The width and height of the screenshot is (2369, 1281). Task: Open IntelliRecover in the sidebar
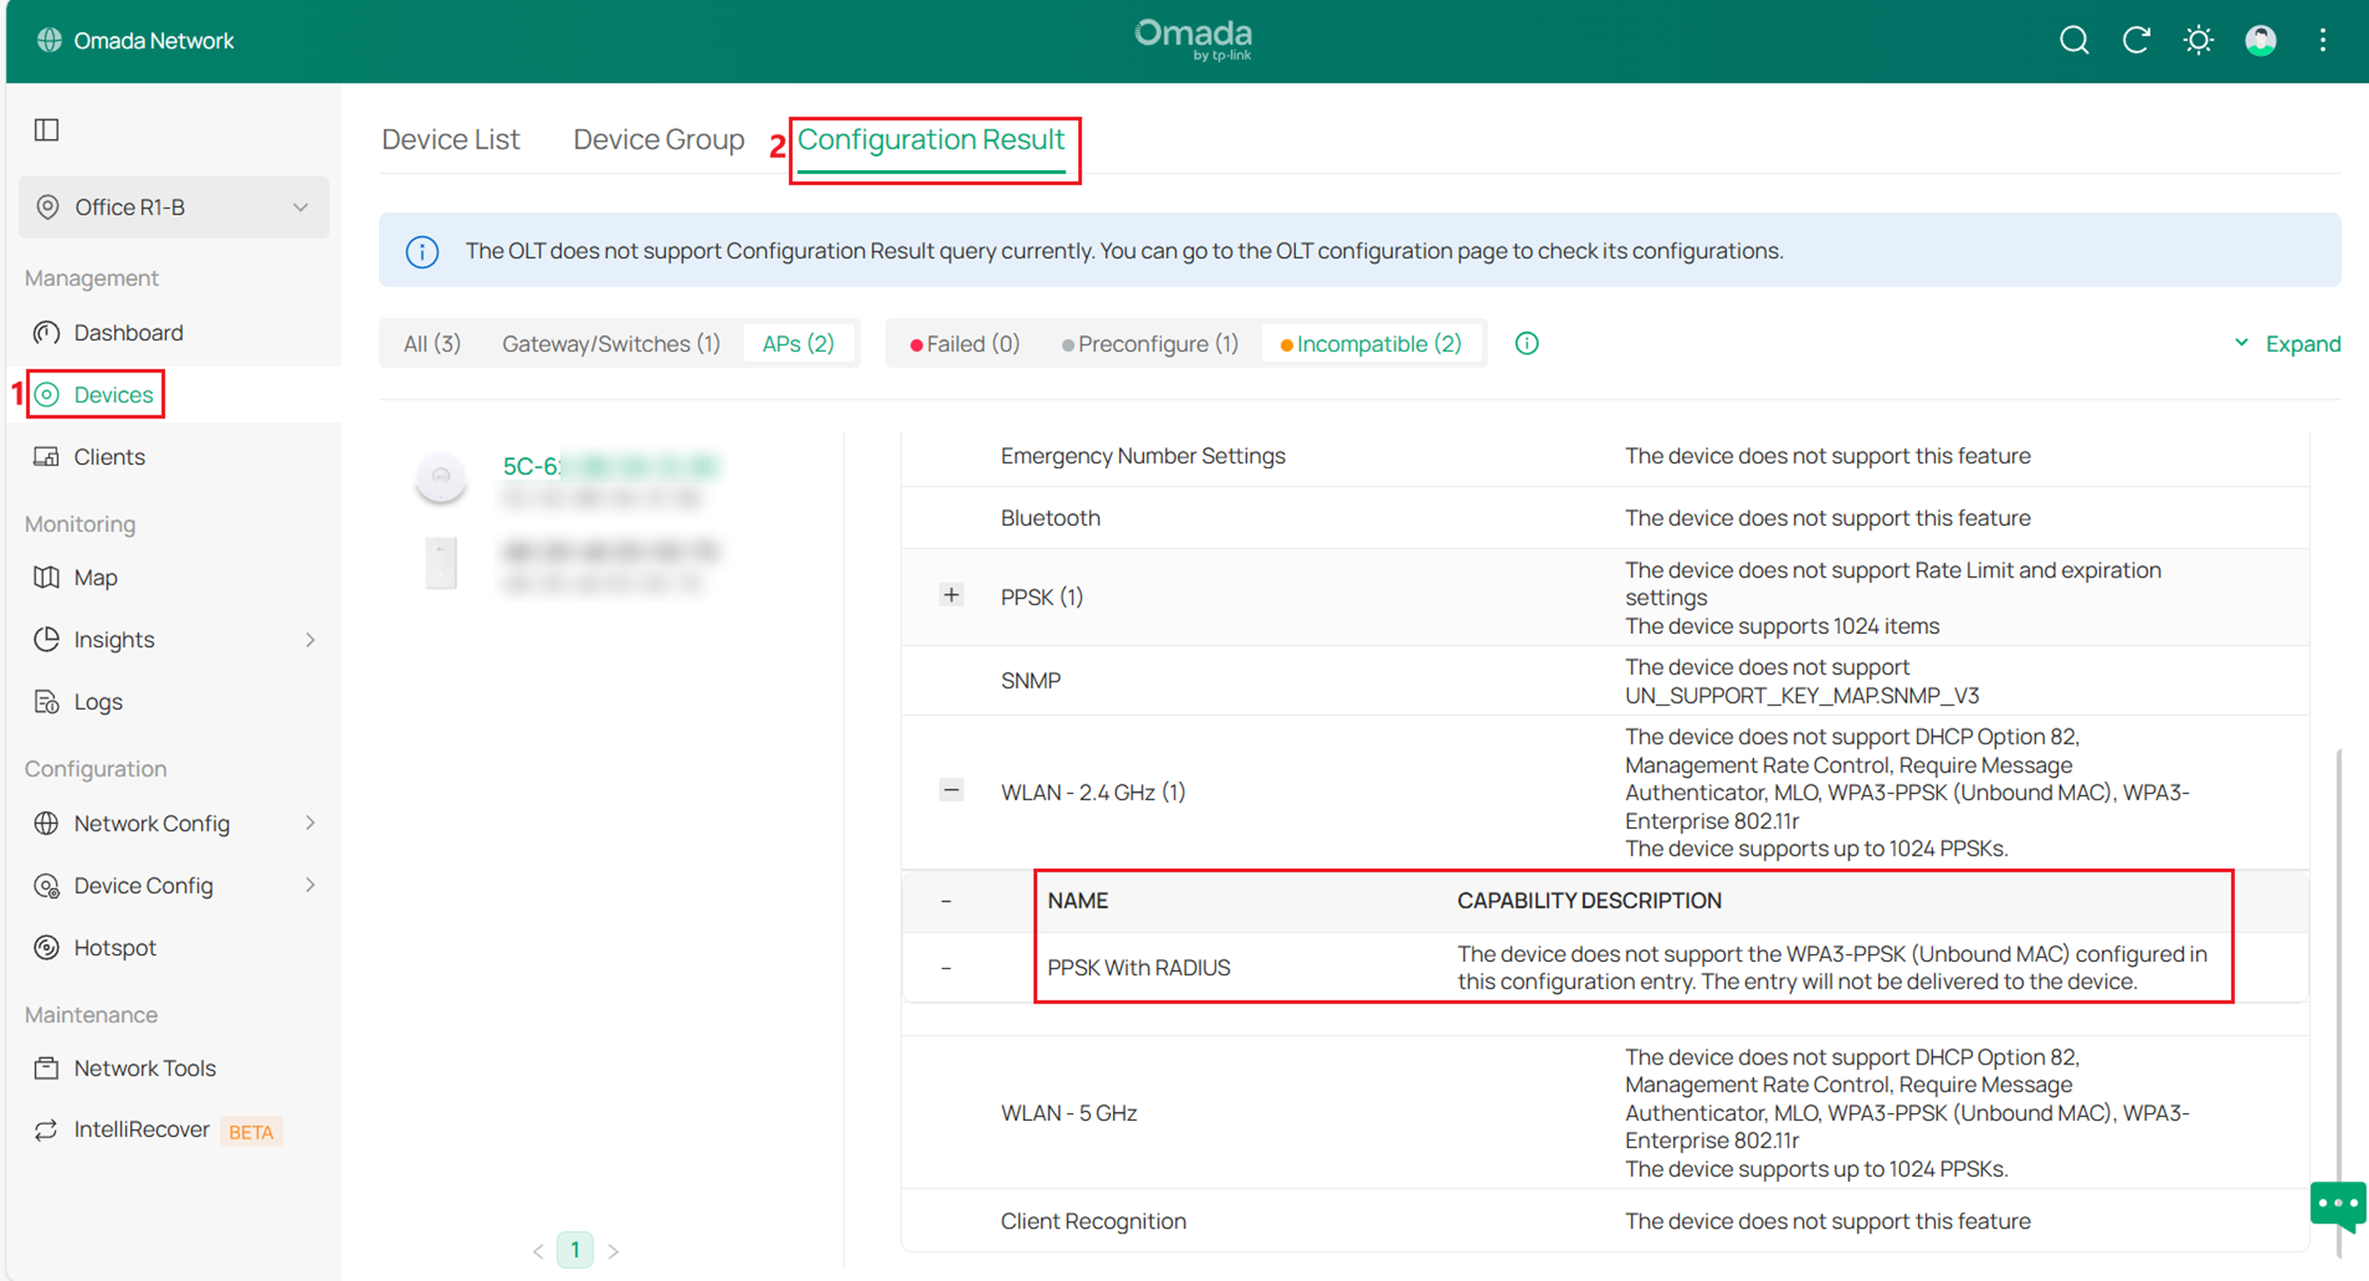coord(143,1129)
